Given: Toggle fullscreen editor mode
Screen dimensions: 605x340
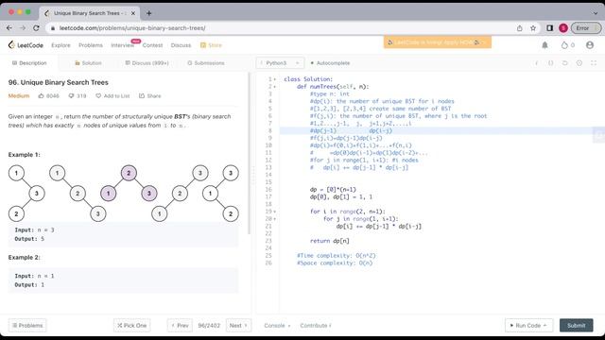Looking at the screenshot, I should tap(594, 63).
